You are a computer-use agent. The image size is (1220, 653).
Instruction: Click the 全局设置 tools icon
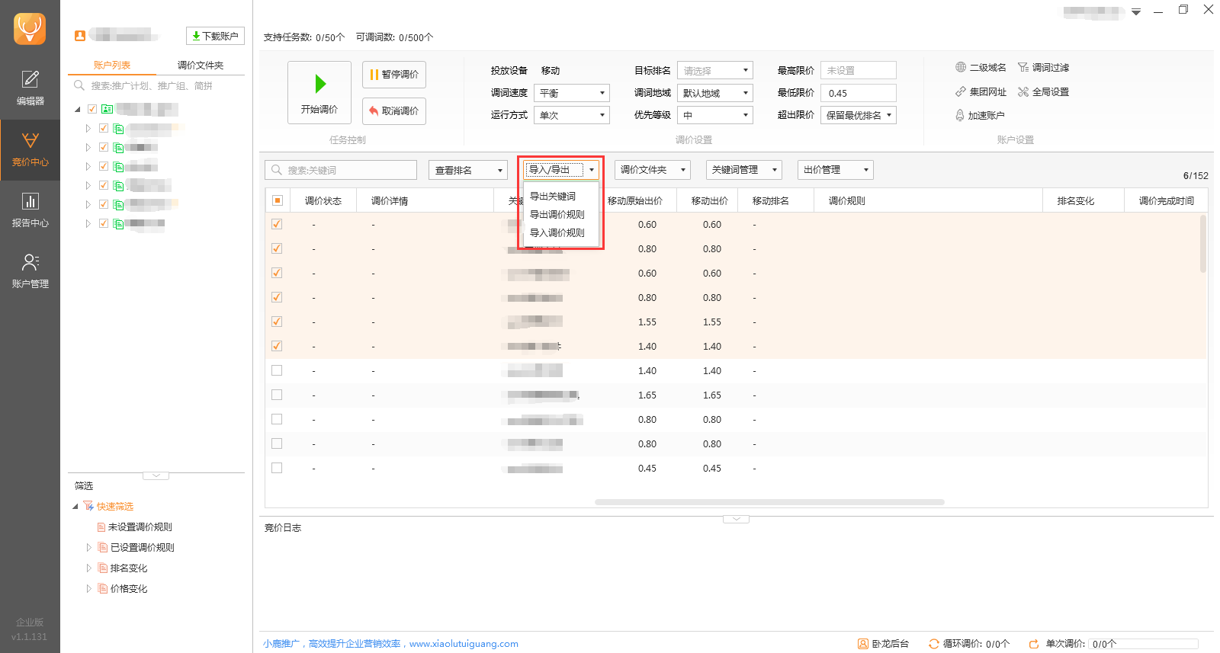[x=1023, y=91]
